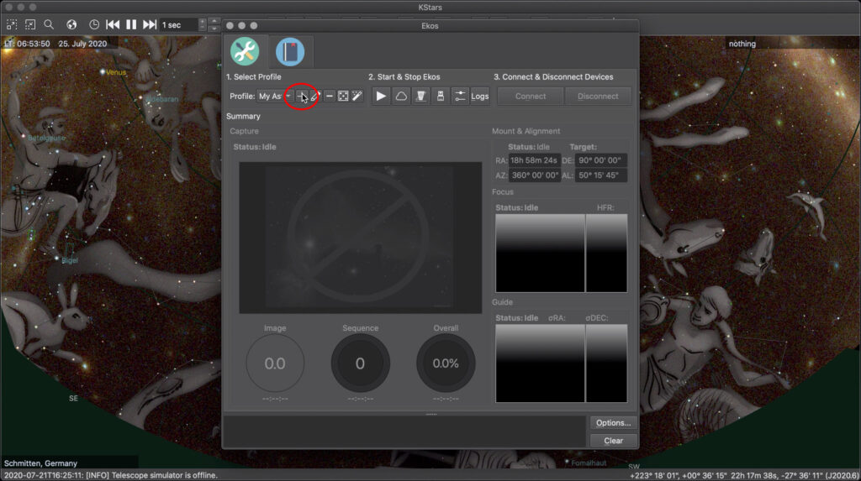
Task: Click the Connect devices button
Action: 531,96
